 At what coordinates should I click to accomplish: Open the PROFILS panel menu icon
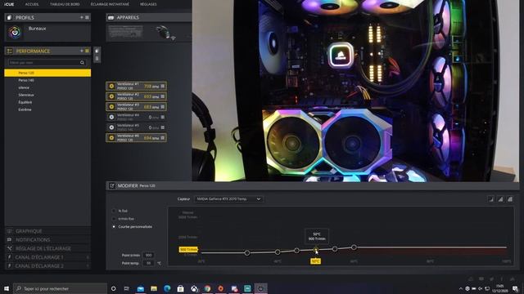(x=87, y=17)
